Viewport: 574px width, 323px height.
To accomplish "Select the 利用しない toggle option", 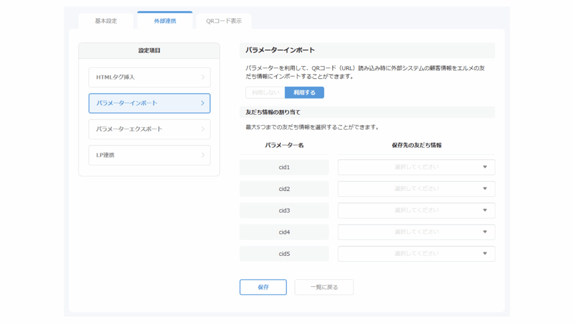I will coord(265,93).
